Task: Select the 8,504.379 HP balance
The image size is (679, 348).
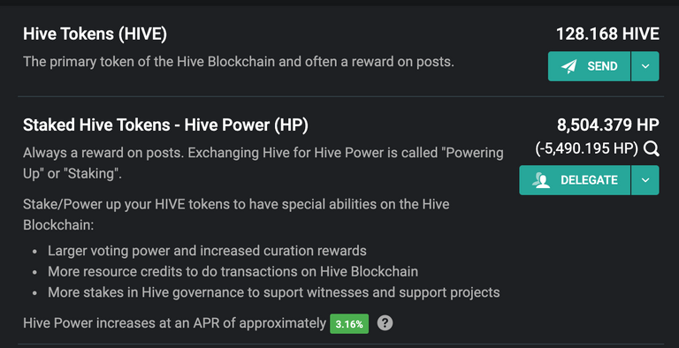Action: click(608, 125)
